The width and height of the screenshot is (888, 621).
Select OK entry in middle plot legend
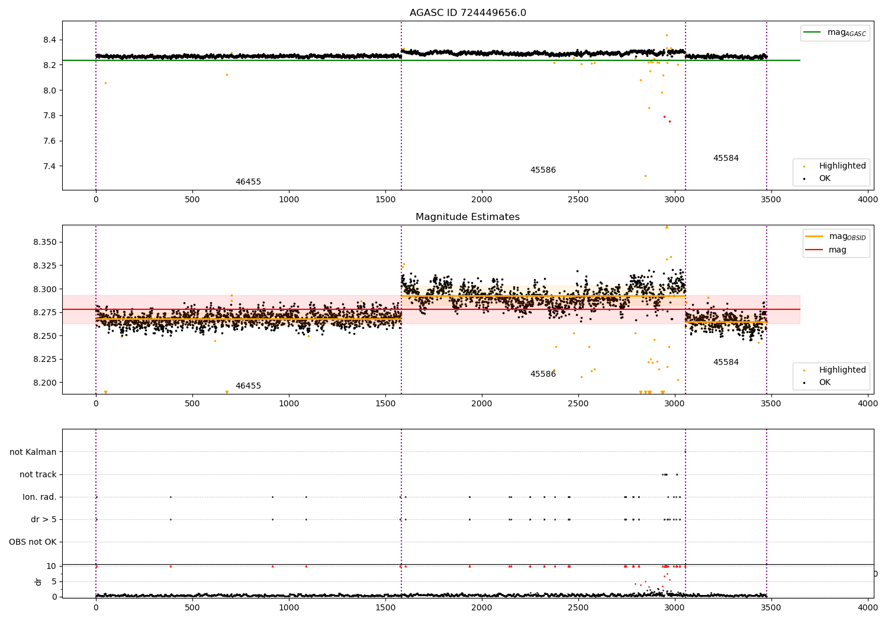[816, 382]
